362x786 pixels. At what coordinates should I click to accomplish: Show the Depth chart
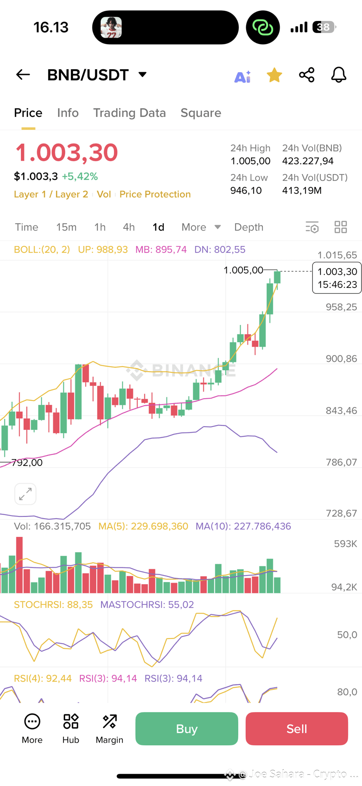[x=249, y=227]
